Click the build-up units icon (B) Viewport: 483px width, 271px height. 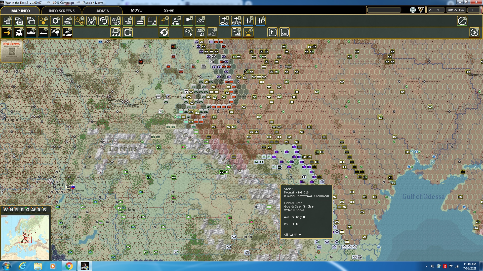point(116,33)
